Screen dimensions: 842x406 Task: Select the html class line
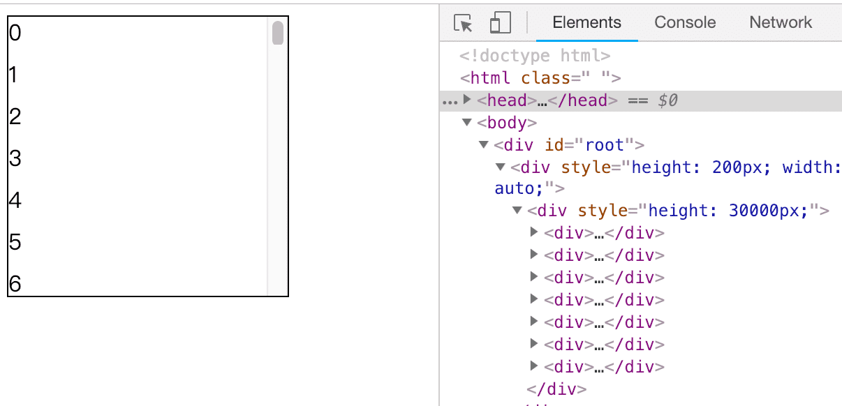click(x=540, y=78)
